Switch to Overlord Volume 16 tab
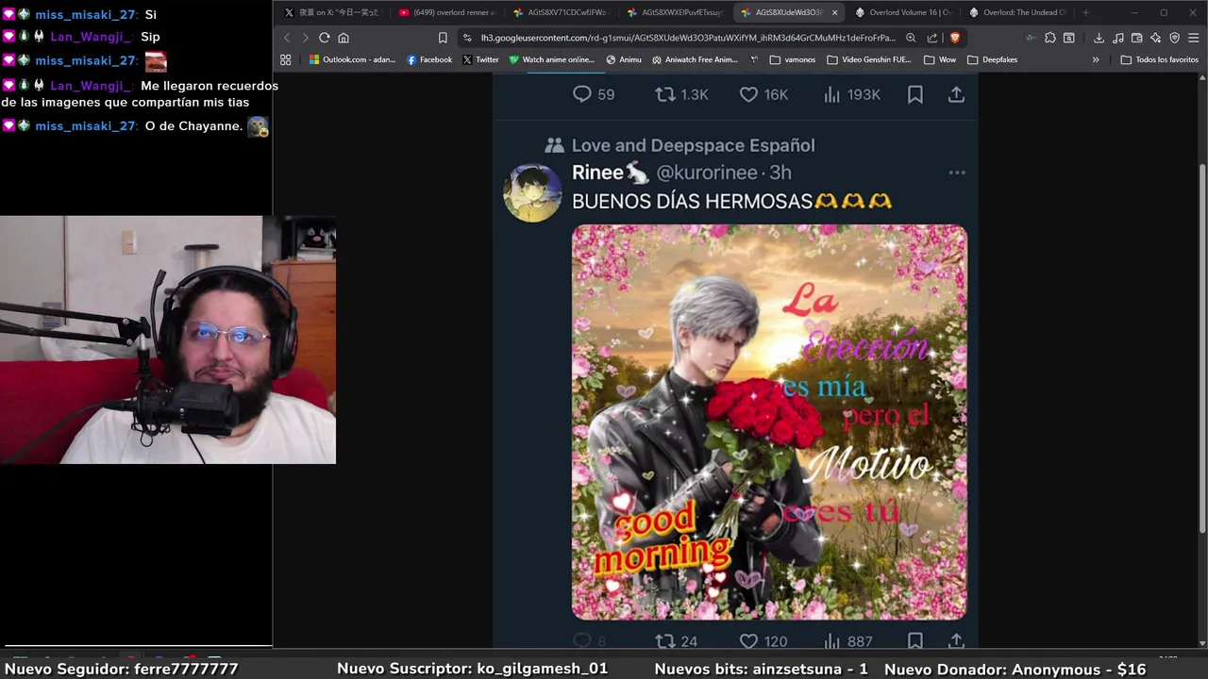The width and height of the screenshot is (1208, 679). [902, 12]
